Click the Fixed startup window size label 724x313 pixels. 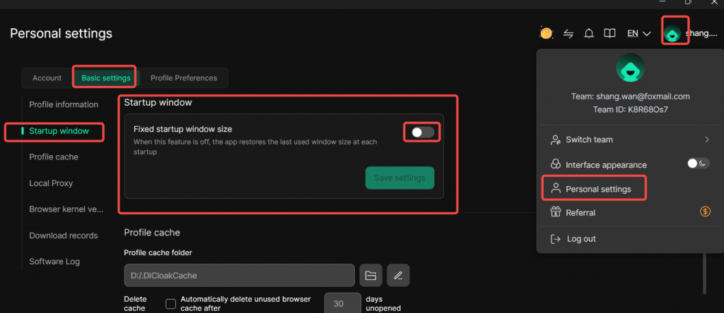point(183,129)
